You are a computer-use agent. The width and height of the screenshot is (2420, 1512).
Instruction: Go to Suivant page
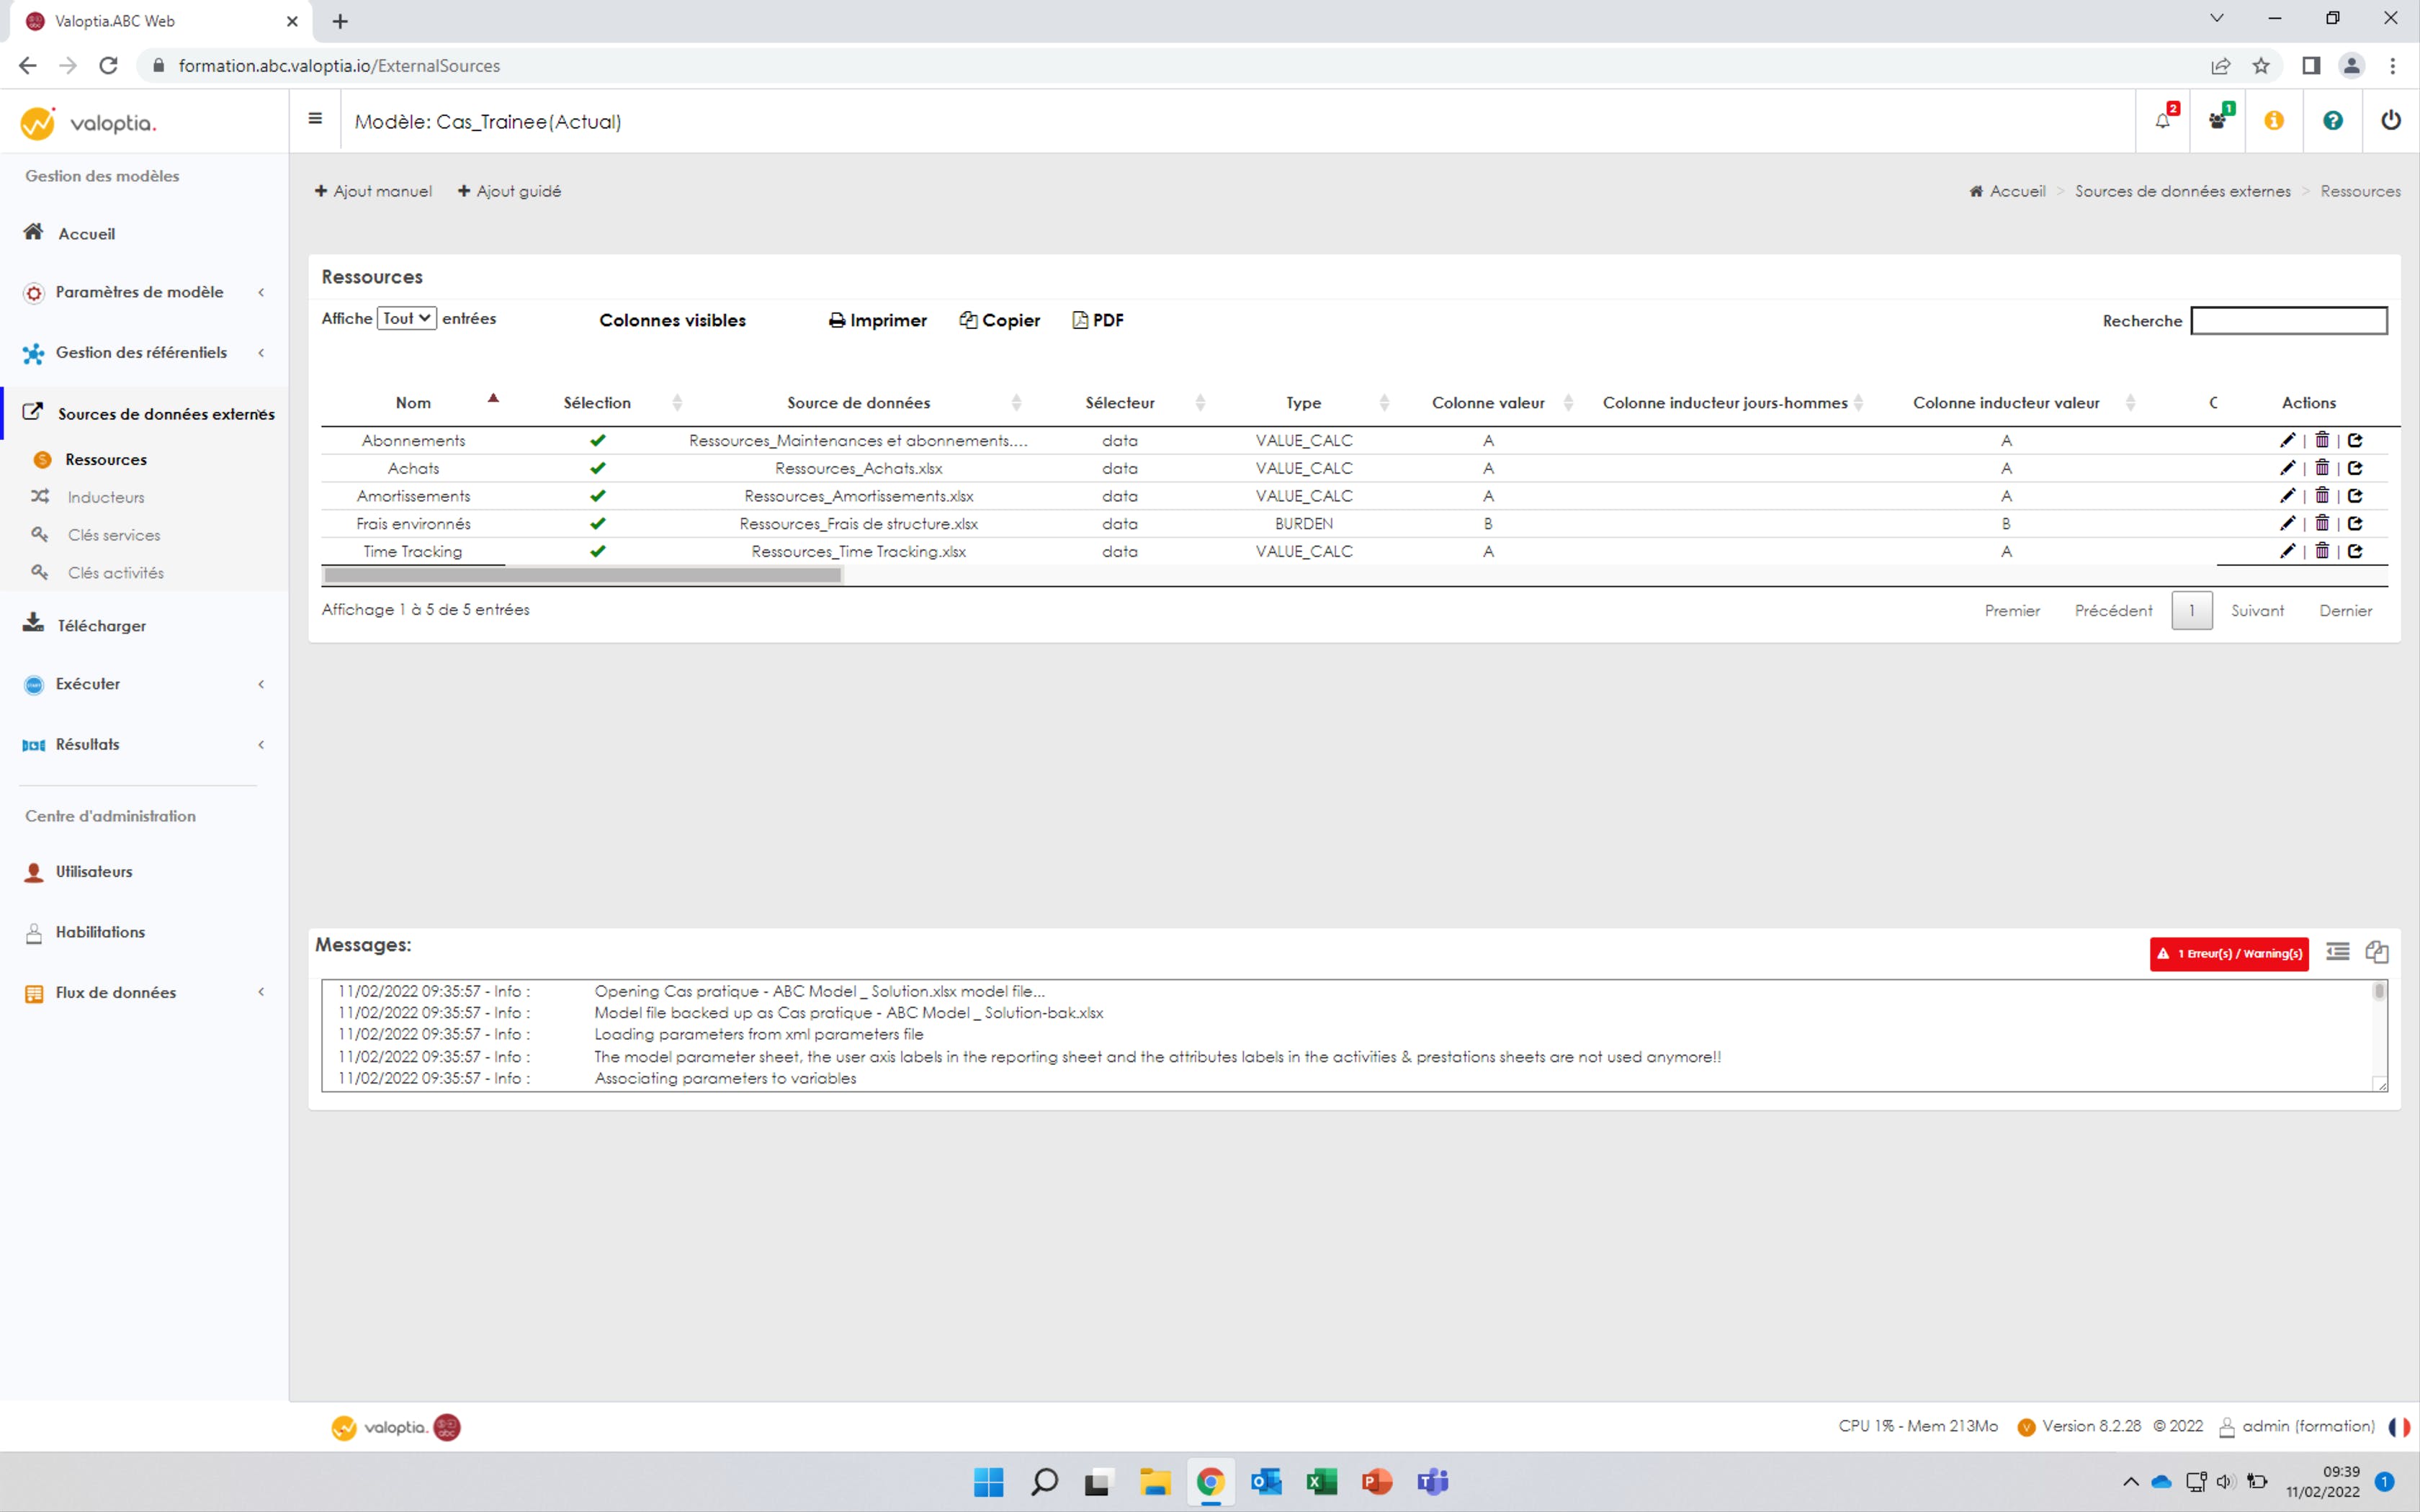(x=2257, y=610)
